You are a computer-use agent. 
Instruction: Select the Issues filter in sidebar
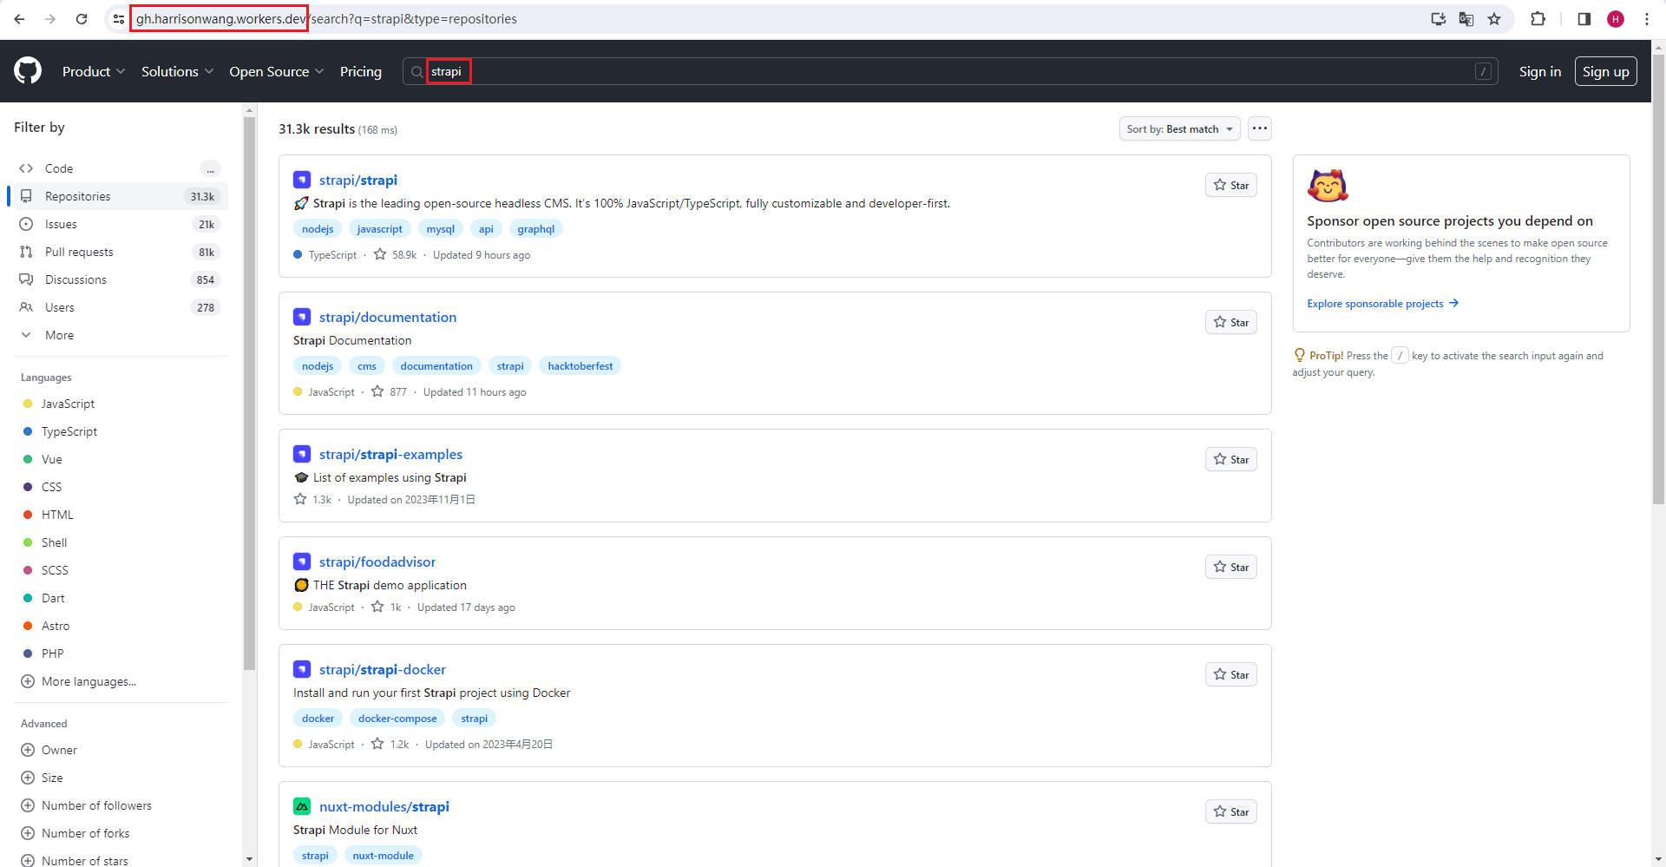[x=61, y=224]
